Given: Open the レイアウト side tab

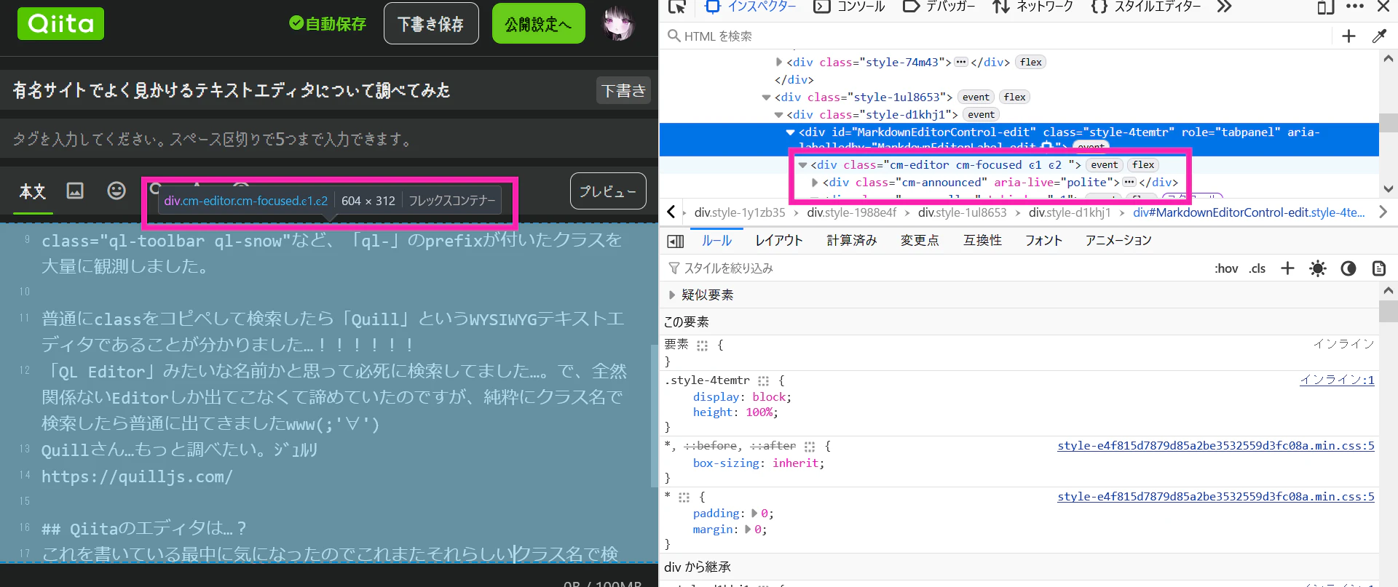Looking at the screenshot, I should pyautogui.click(x=779, y=241).
